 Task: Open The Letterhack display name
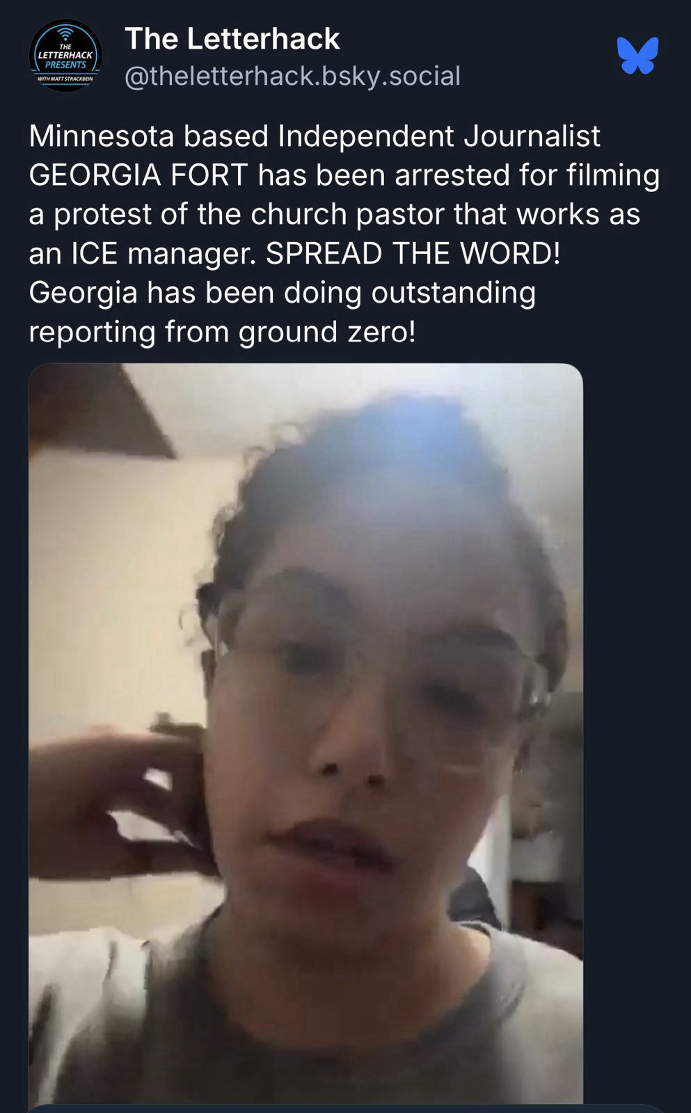[232, 39]
